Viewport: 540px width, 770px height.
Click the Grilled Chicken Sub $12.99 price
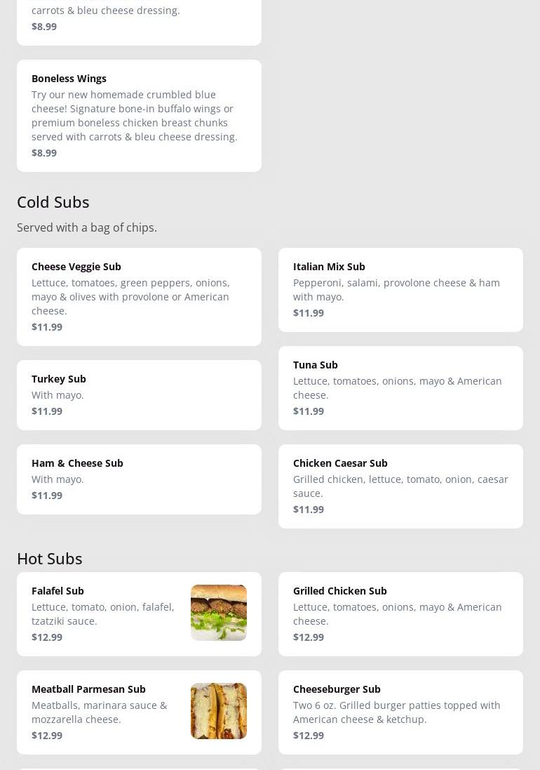click(309, 637)
